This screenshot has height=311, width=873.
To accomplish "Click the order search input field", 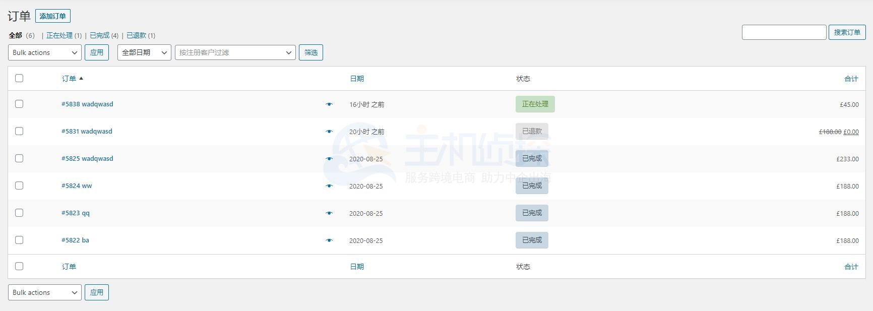I will [784, 32].
